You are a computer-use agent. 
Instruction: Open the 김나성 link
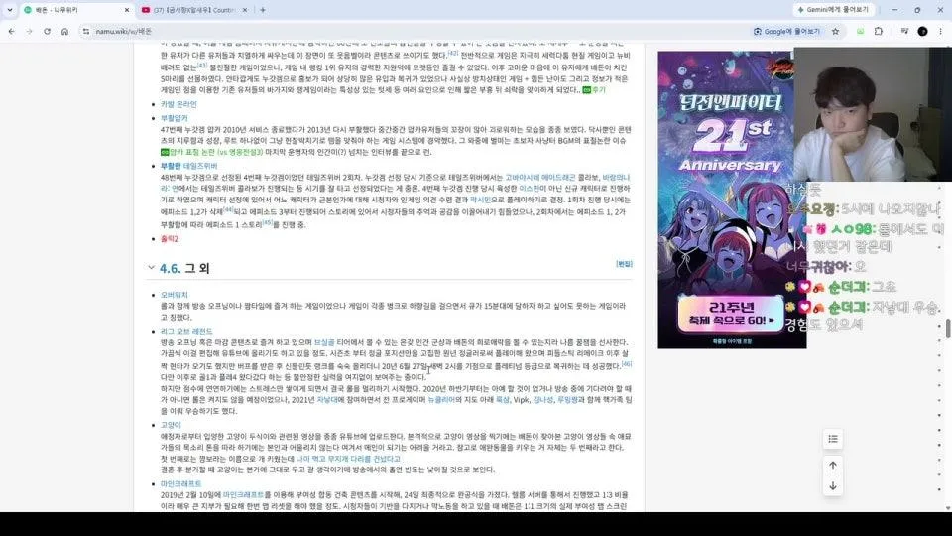542,400
